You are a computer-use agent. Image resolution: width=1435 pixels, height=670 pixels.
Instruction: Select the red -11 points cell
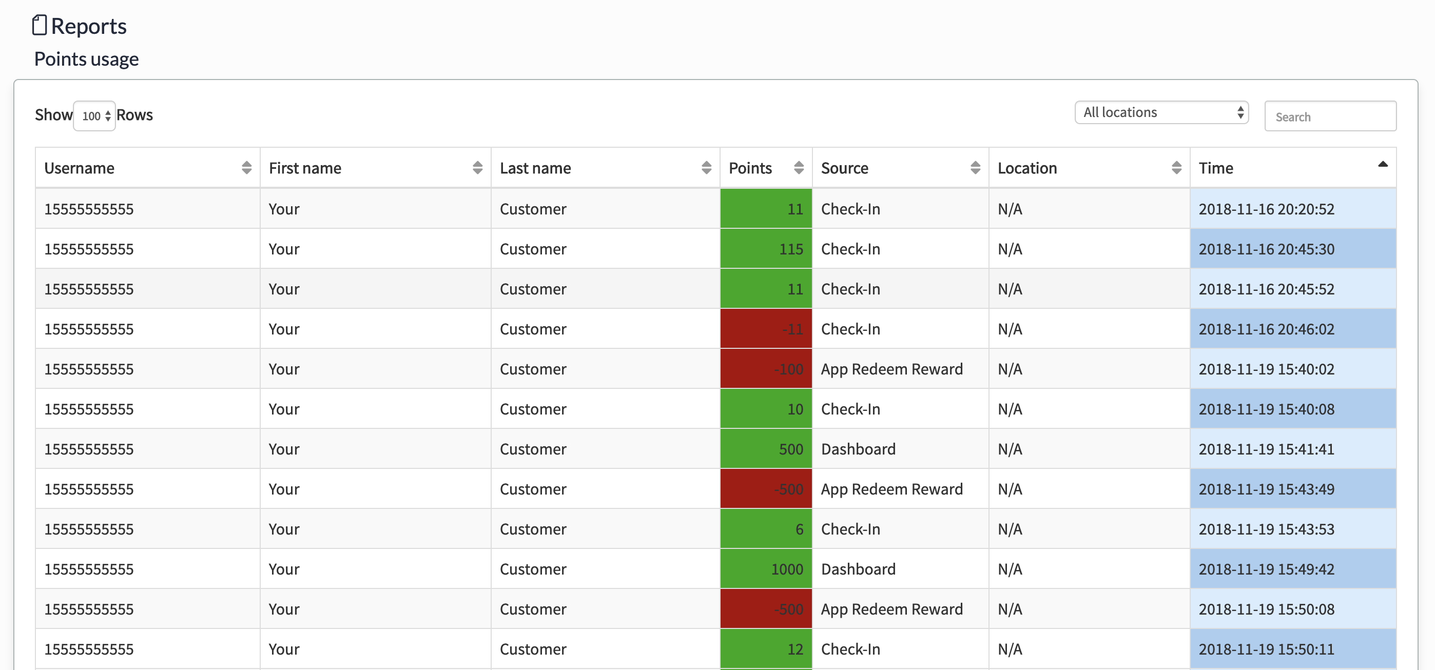pos(766,329)
